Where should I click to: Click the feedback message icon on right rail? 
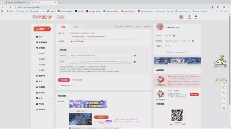[223, 103]
